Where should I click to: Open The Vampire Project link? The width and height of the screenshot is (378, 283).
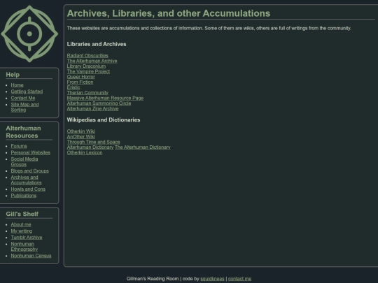click(88, 71)
